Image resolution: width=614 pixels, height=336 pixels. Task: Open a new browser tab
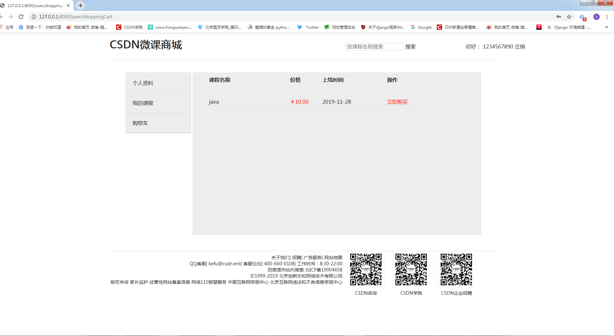pos(81,5)
